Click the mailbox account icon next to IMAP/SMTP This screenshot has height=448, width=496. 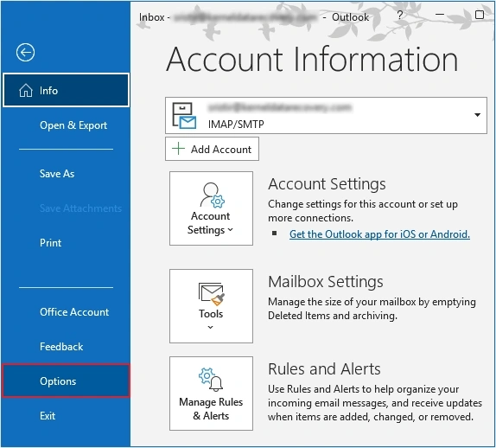(184, 116)
